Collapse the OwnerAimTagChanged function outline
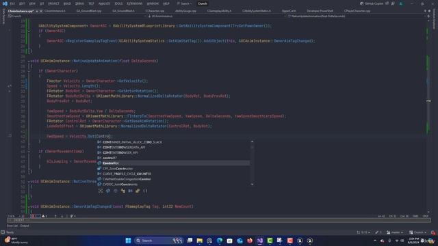The height and width of the screenshot is (246, 438). tap(29, 206)
